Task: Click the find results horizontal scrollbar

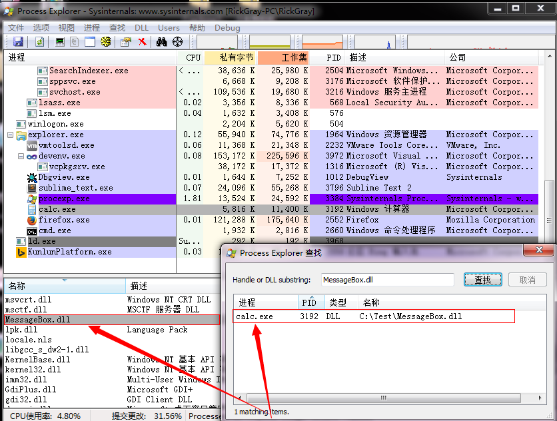Action: click(383, 398)
